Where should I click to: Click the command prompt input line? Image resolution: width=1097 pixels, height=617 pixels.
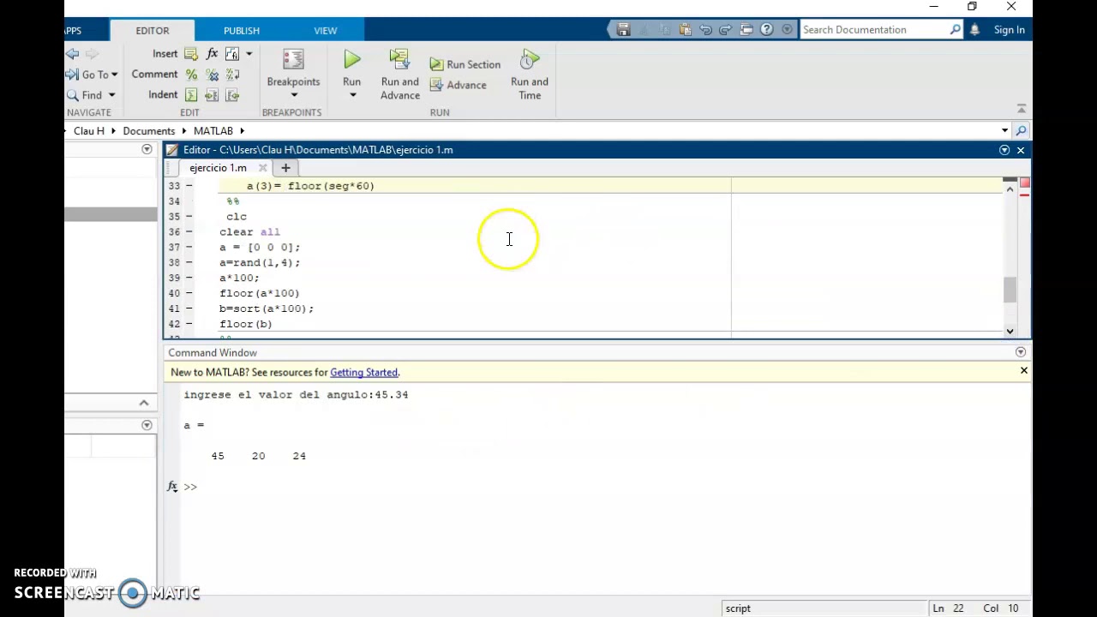[600, 487]
